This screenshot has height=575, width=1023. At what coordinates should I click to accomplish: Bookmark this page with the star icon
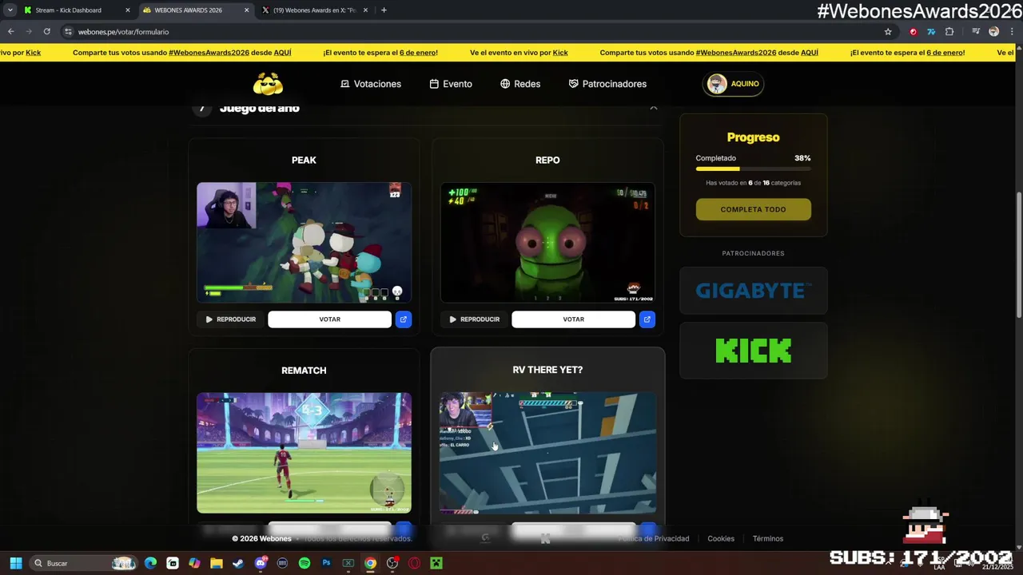click(x=888, y=32)
